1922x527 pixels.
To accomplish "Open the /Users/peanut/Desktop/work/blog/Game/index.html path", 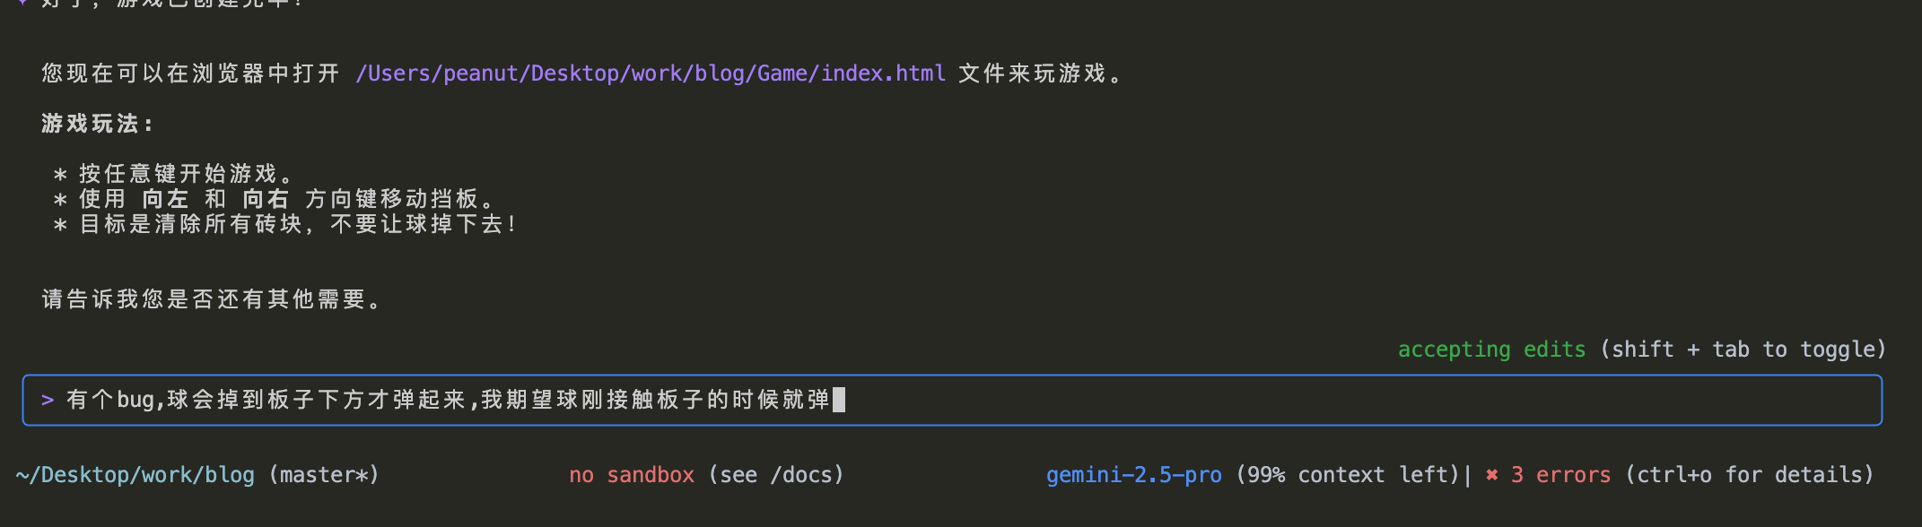I will (x=651, y=73).
